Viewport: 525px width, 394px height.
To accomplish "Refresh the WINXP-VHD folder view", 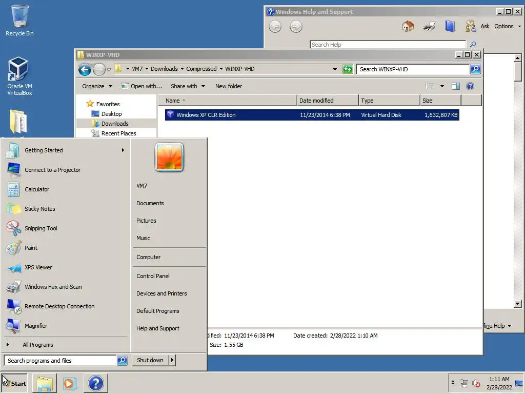I will click(x=348, y=69).
